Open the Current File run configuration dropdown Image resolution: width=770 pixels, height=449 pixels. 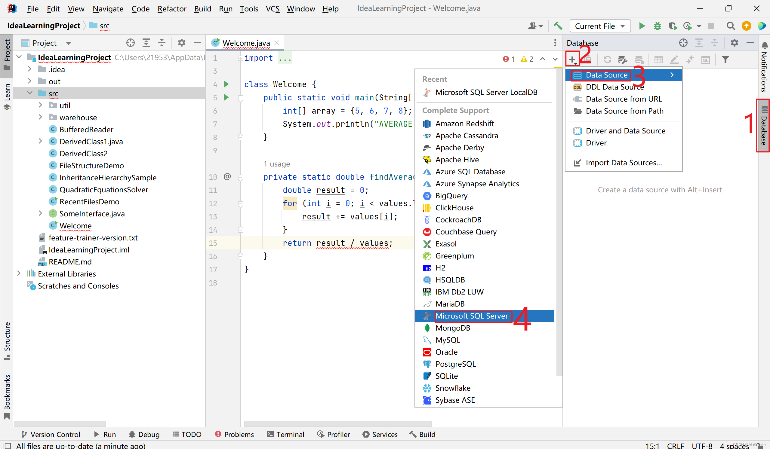point(600,26)
